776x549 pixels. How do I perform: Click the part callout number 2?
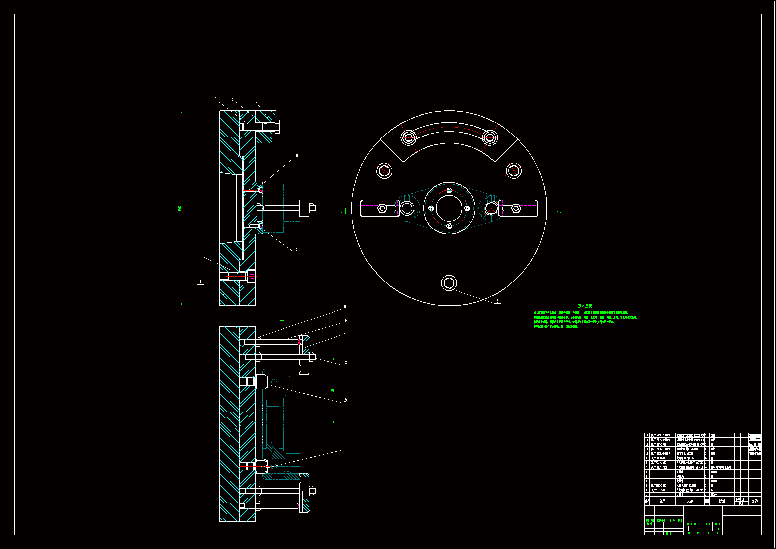tap(200, 255)
